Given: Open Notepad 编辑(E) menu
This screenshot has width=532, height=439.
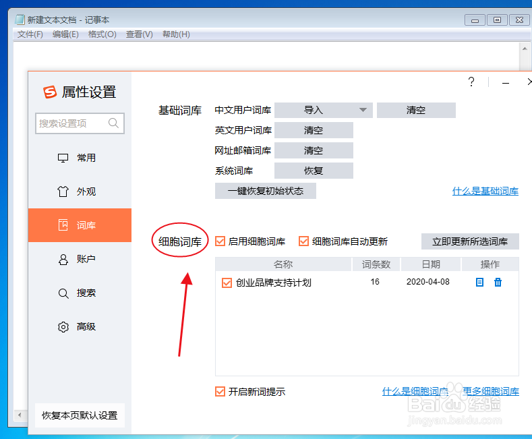Looking at the screenshot, I should 65,34.
